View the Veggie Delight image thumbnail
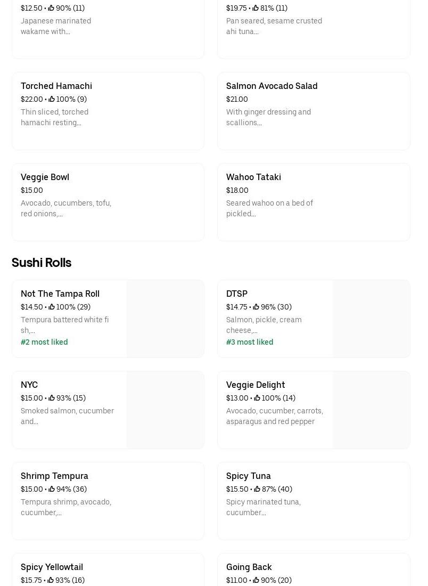 (x=371, y=410)
